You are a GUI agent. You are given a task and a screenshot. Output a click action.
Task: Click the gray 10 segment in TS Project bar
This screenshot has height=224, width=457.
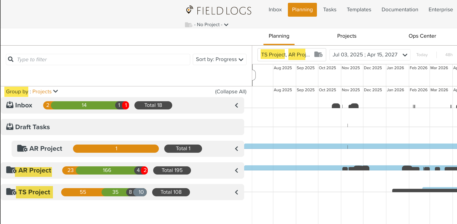point(141,192)
